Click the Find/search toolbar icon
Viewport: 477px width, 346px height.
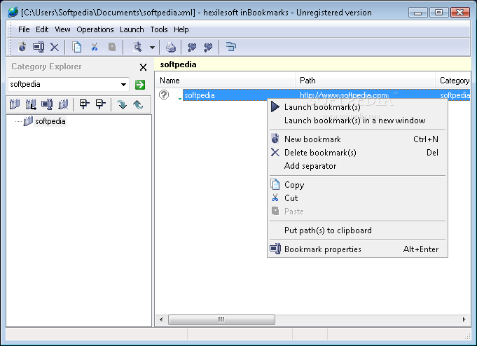coord(138,47)
